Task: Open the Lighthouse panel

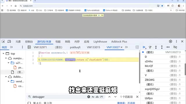Action: point(100,42)
